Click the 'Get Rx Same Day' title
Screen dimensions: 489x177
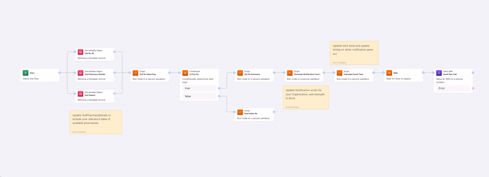148,74
